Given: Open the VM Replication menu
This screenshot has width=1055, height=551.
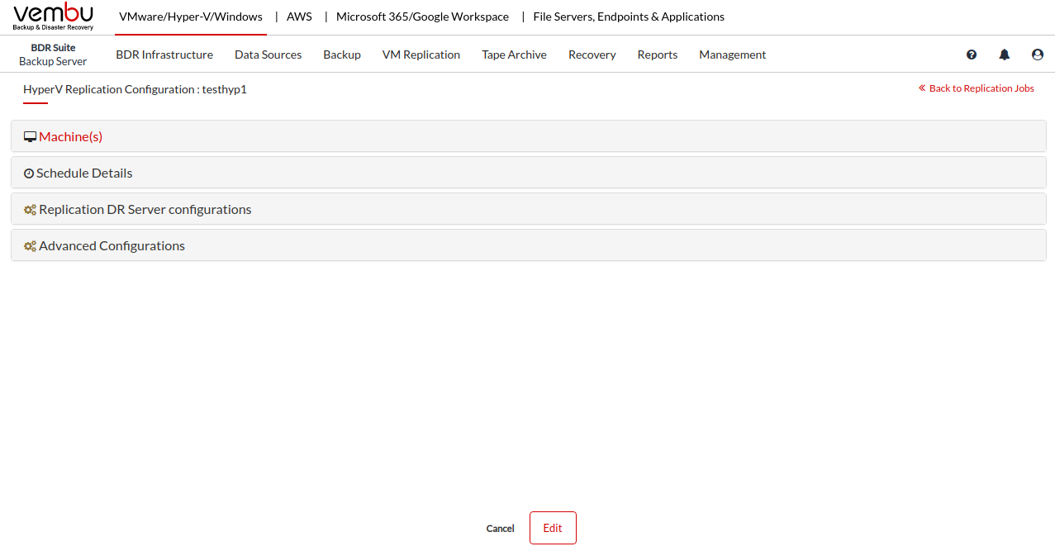Looking at the screenshot, I should (x=421, y=55).
